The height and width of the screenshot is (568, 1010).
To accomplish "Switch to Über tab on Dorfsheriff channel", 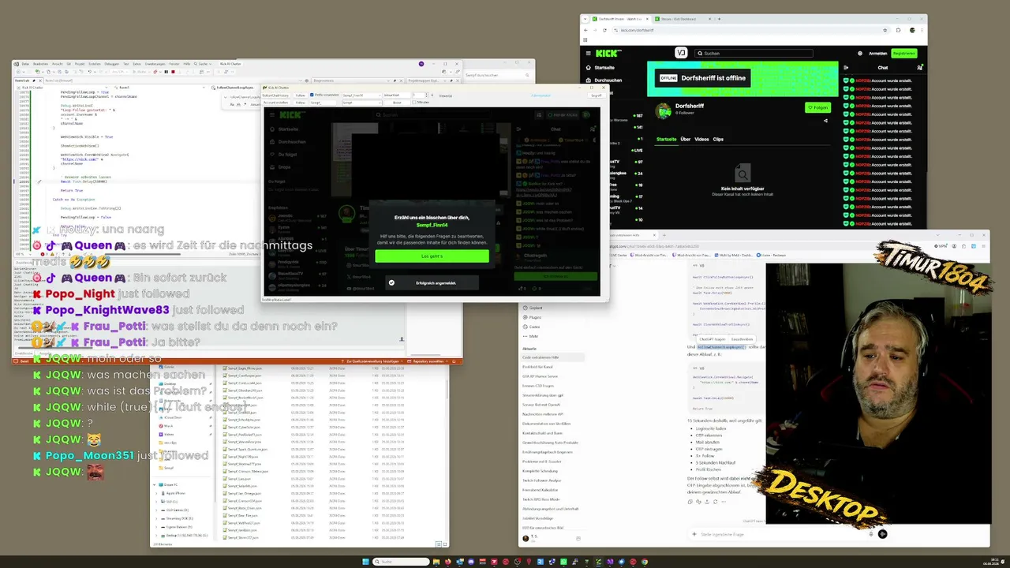I will 685,139.
